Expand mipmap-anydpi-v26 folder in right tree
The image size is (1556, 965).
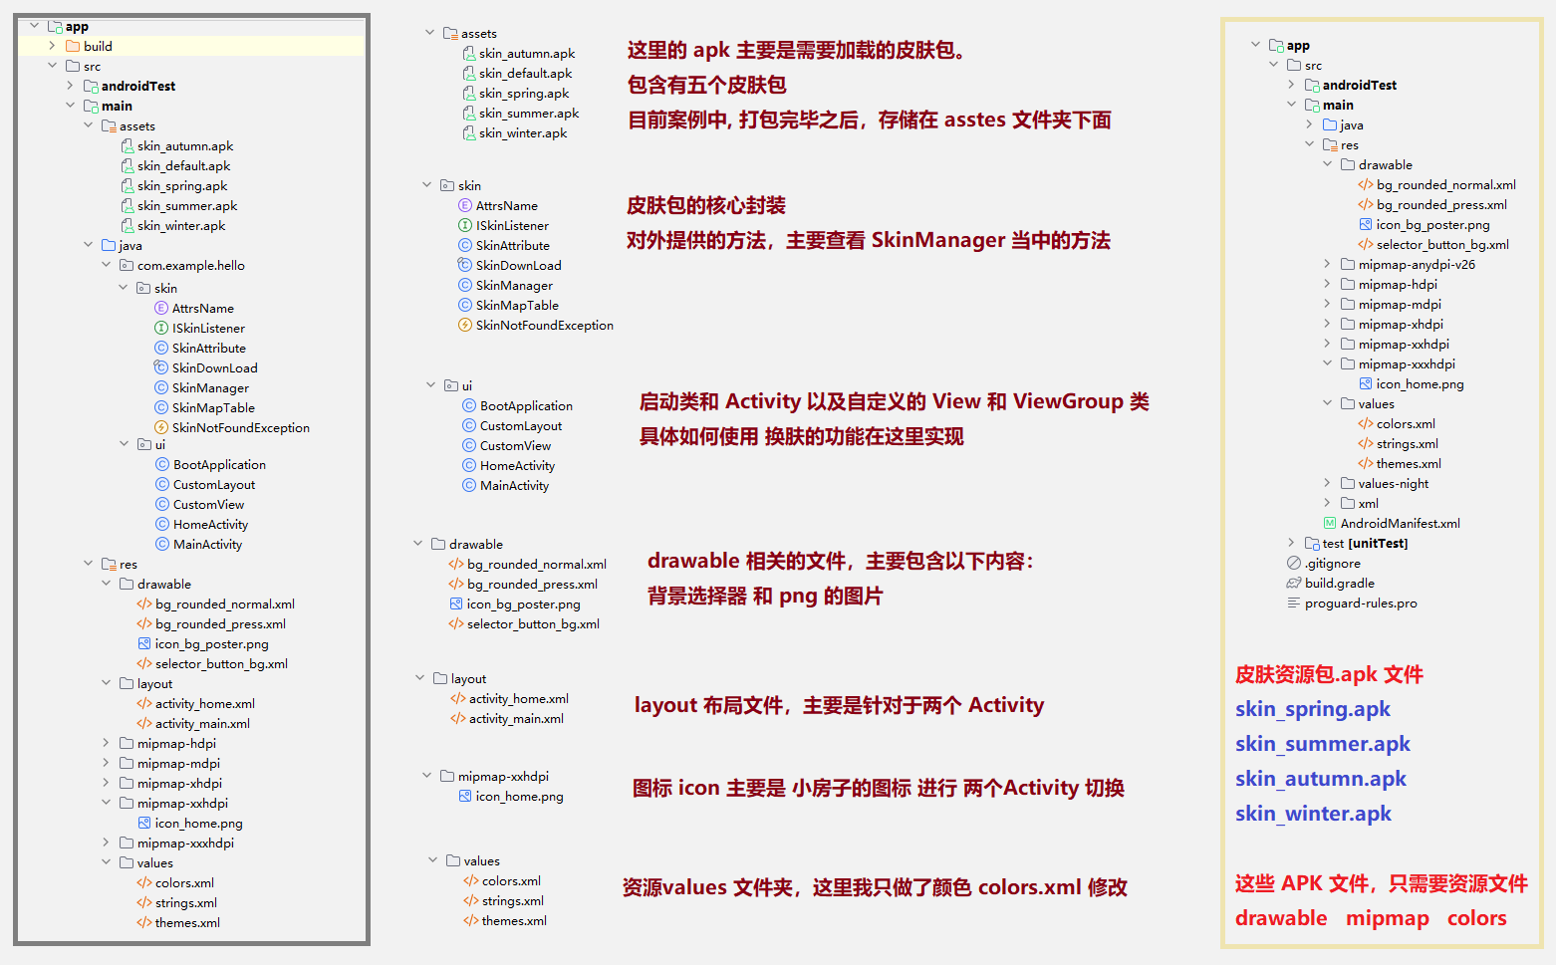point(1328,264)
